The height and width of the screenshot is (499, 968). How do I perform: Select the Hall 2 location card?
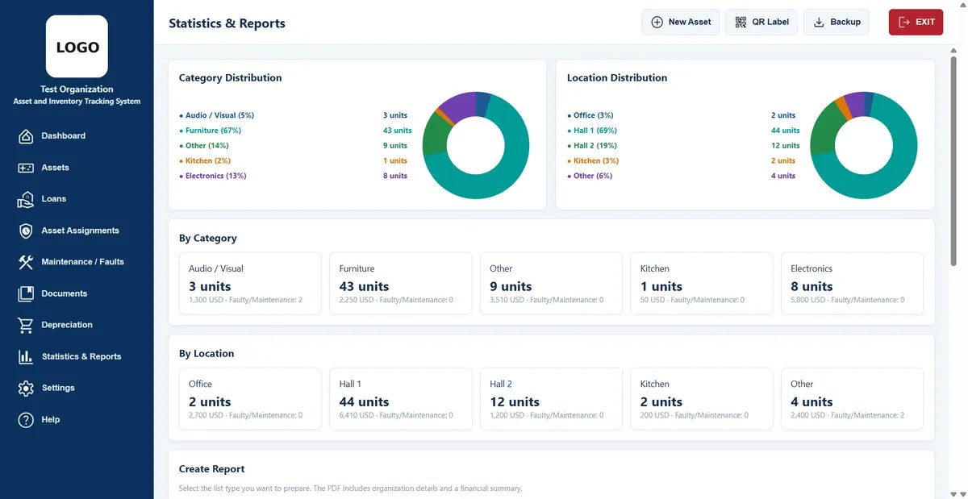tap(551, 399)
